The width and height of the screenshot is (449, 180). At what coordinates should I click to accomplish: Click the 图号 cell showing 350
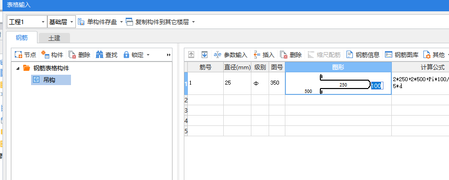[277, 84]
